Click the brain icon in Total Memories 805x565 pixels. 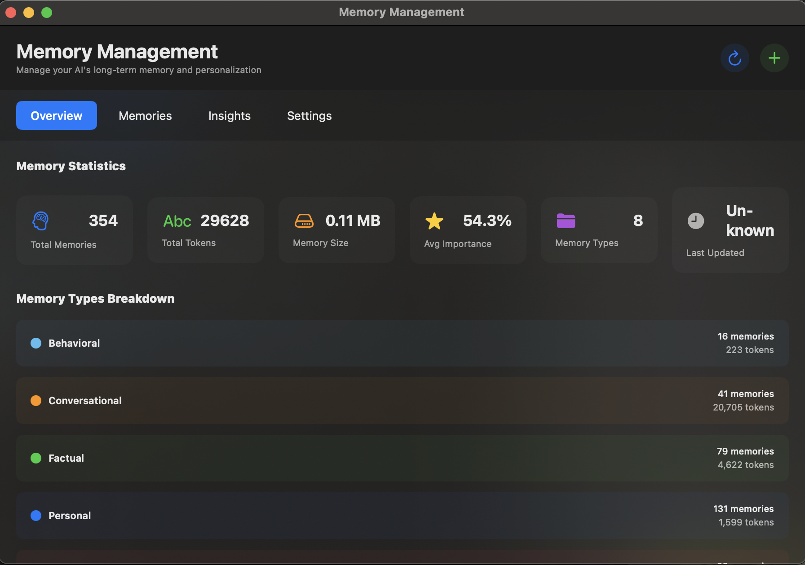point(40,221)
